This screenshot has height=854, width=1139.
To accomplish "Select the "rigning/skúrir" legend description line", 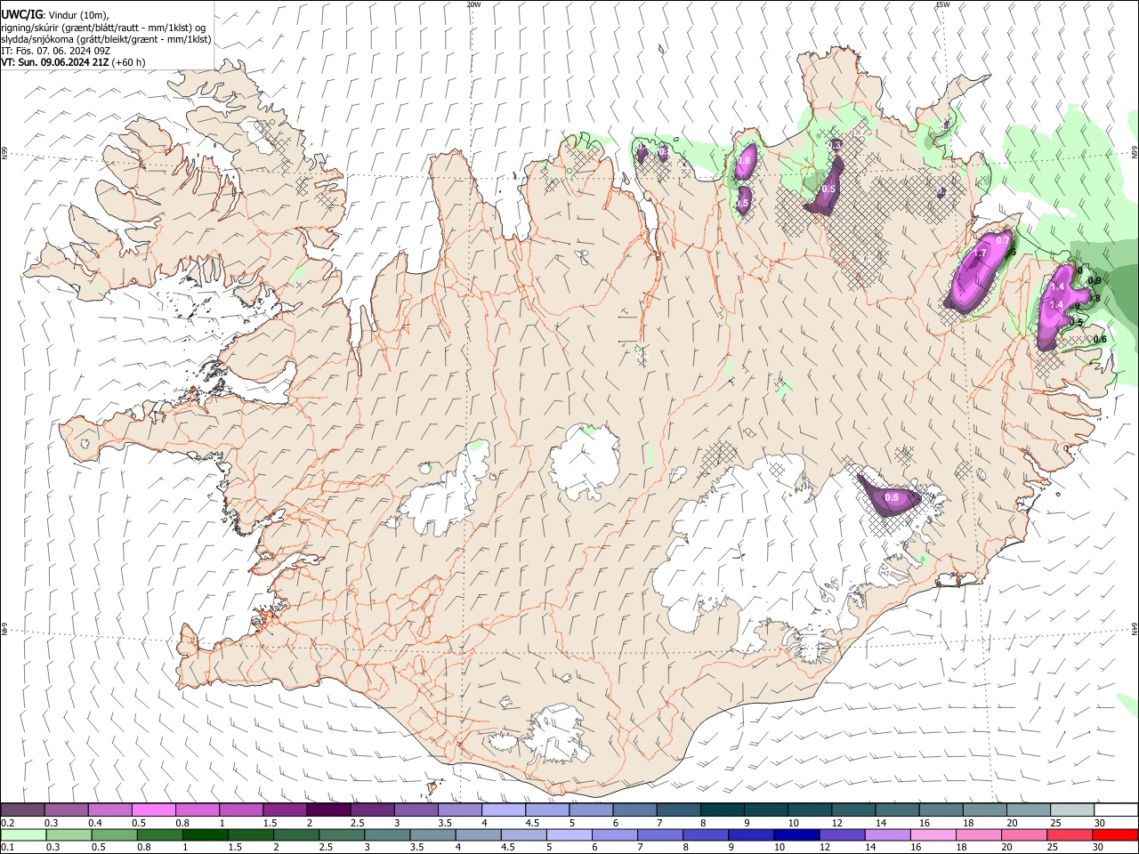I will coord(103,27).
